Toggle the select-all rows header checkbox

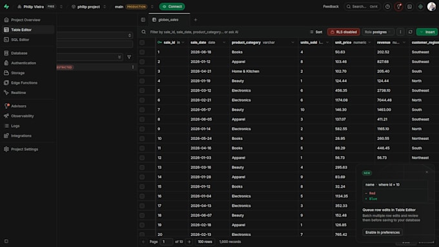[142, 43]
